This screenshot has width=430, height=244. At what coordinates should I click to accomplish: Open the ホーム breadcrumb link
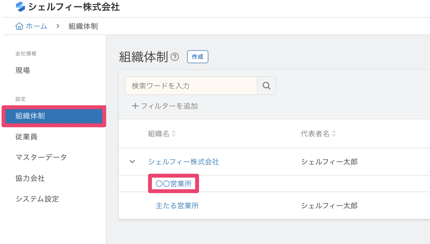36,26
